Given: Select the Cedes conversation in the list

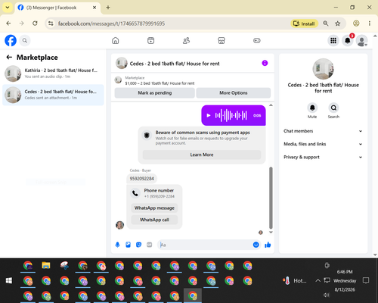Looking at the screenshot, I should click(53, 95).
